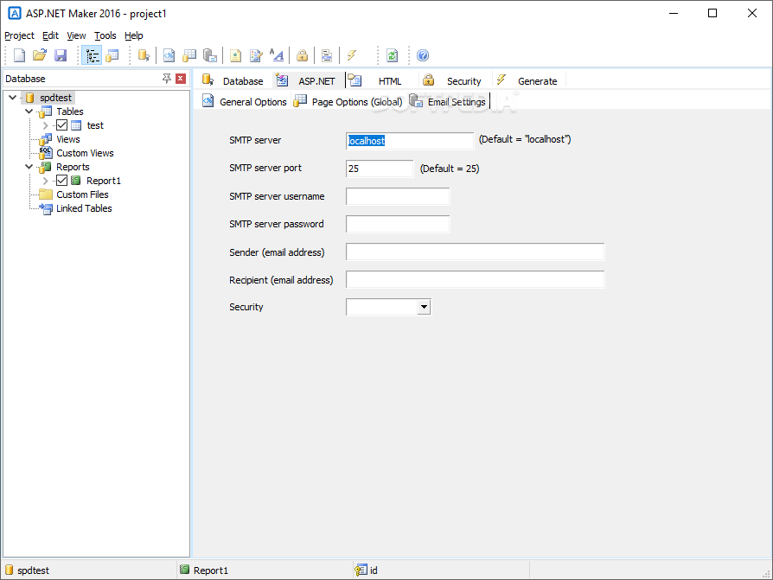This screenshot has height=580, width=773.
Task: Click the toolbar menu editor icon
Action: [x=326, y=55]
